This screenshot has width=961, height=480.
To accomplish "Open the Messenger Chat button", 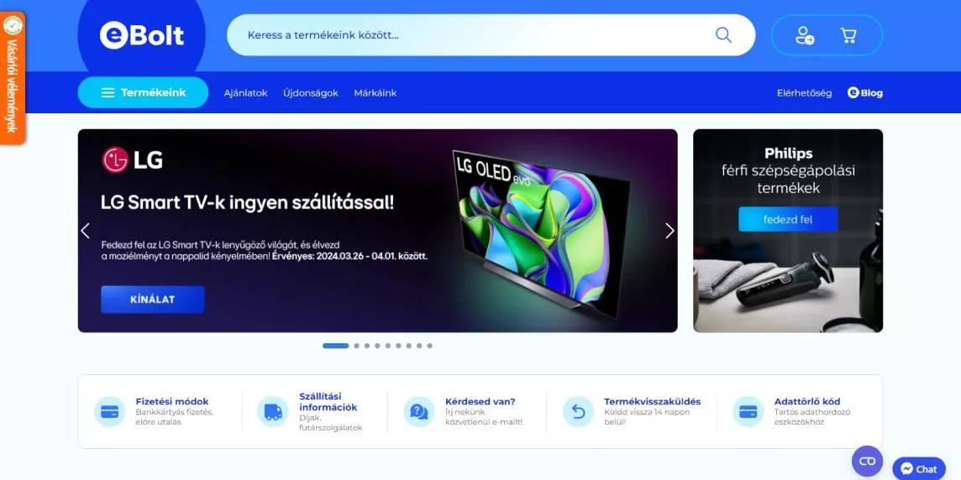I will [919, 469].
